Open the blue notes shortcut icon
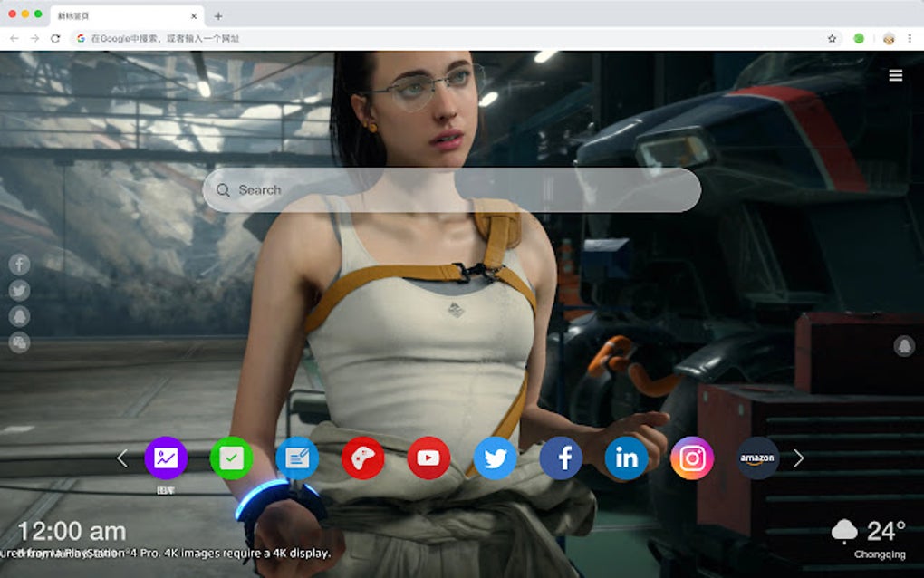 click(x=298, y=458)
